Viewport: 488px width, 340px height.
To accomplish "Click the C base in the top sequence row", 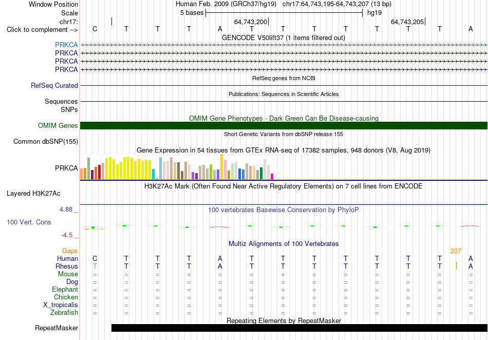I will (95, 29).
